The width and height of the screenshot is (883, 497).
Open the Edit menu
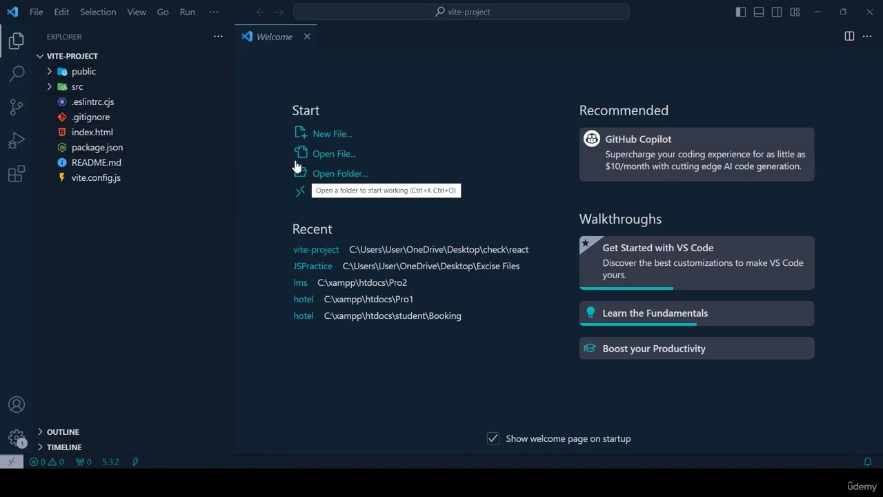61,12
